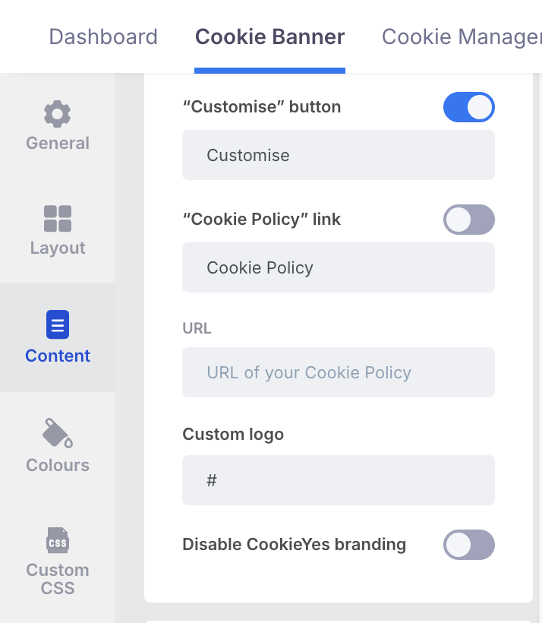Select the Cookie Banner tab

[x=270, y=36]
